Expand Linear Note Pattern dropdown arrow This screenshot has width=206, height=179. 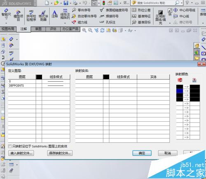click(65, 23)
